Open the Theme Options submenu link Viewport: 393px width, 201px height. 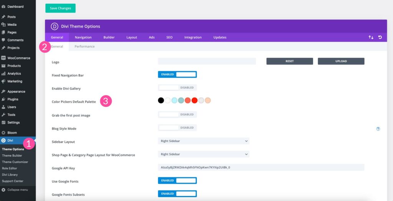point(13,149)
